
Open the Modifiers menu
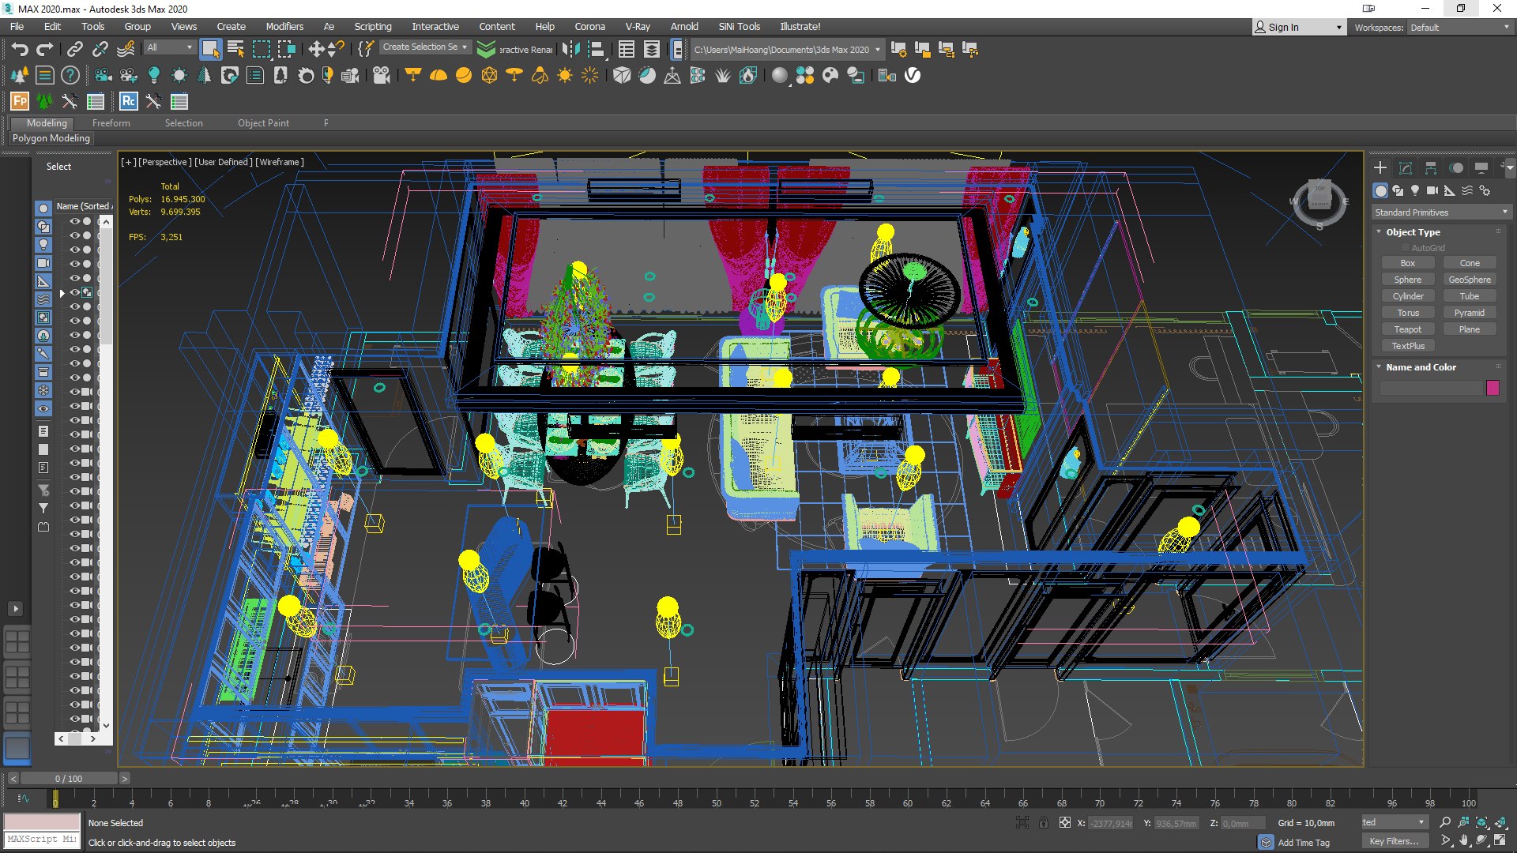click(284, 26)
